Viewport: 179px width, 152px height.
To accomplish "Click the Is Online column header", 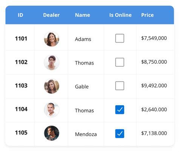I will pos(120,15).
